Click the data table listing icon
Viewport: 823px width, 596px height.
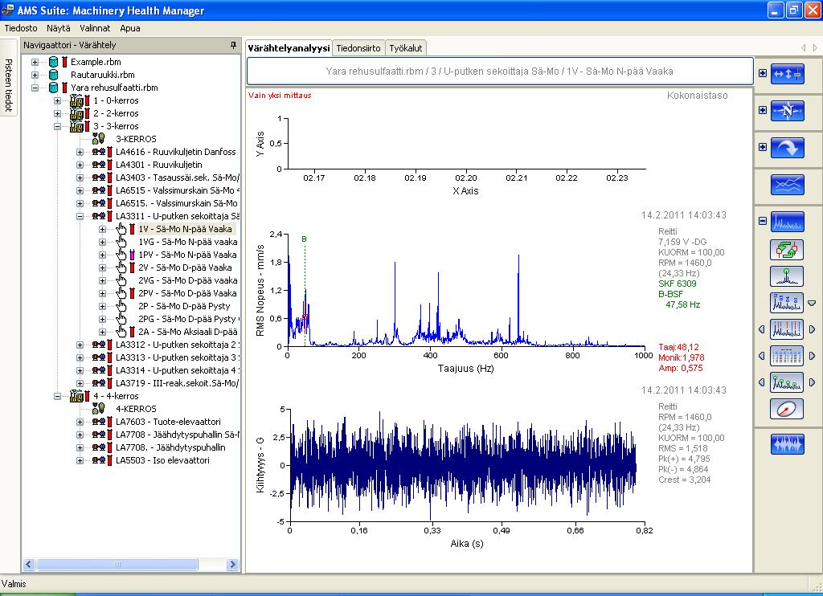787,356
